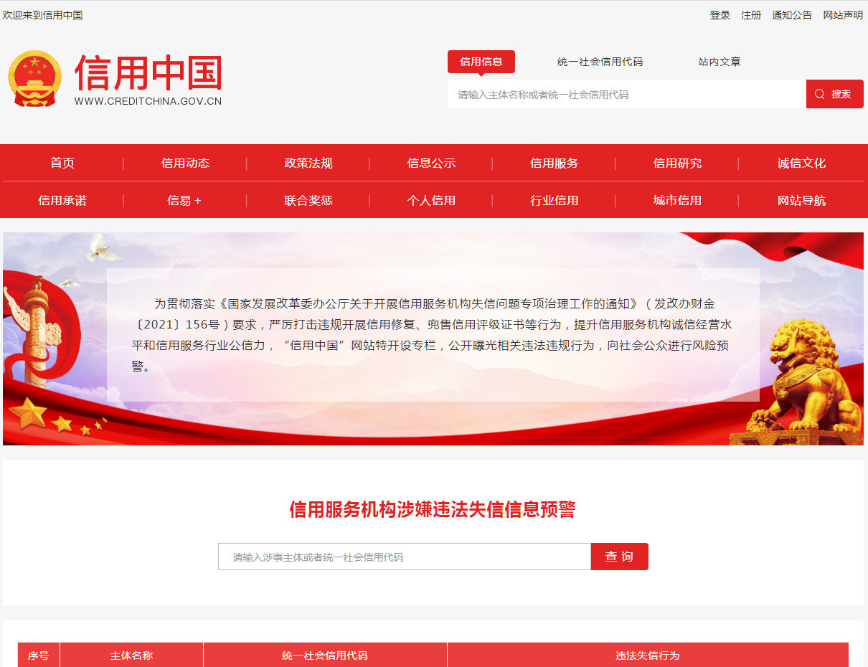Go to 首页 in navigation menu

pos(62,163)
